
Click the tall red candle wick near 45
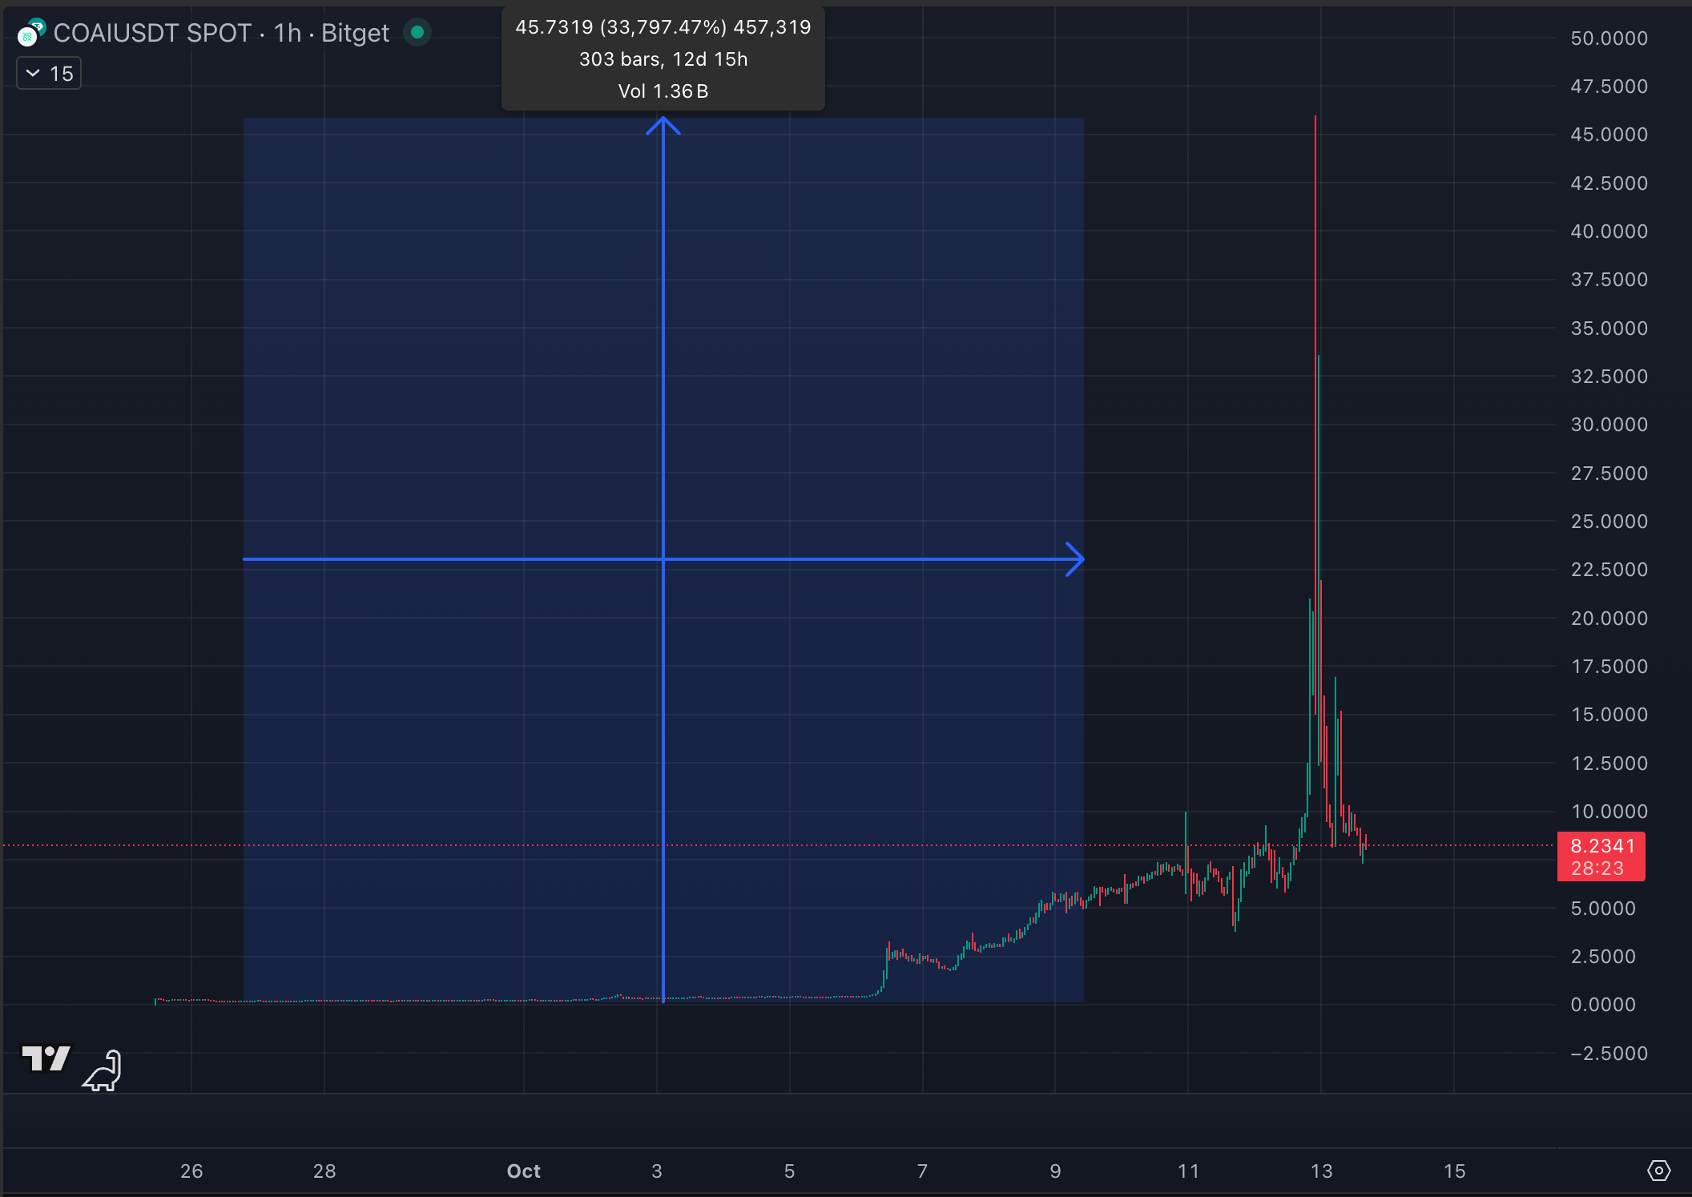point(1315,240)
